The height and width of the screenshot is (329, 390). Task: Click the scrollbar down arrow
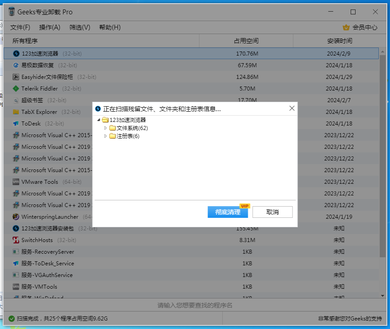pos(382,296)
